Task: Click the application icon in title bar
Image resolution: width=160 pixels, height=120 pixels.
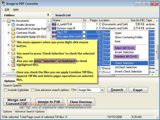Action: click(4, 4)
